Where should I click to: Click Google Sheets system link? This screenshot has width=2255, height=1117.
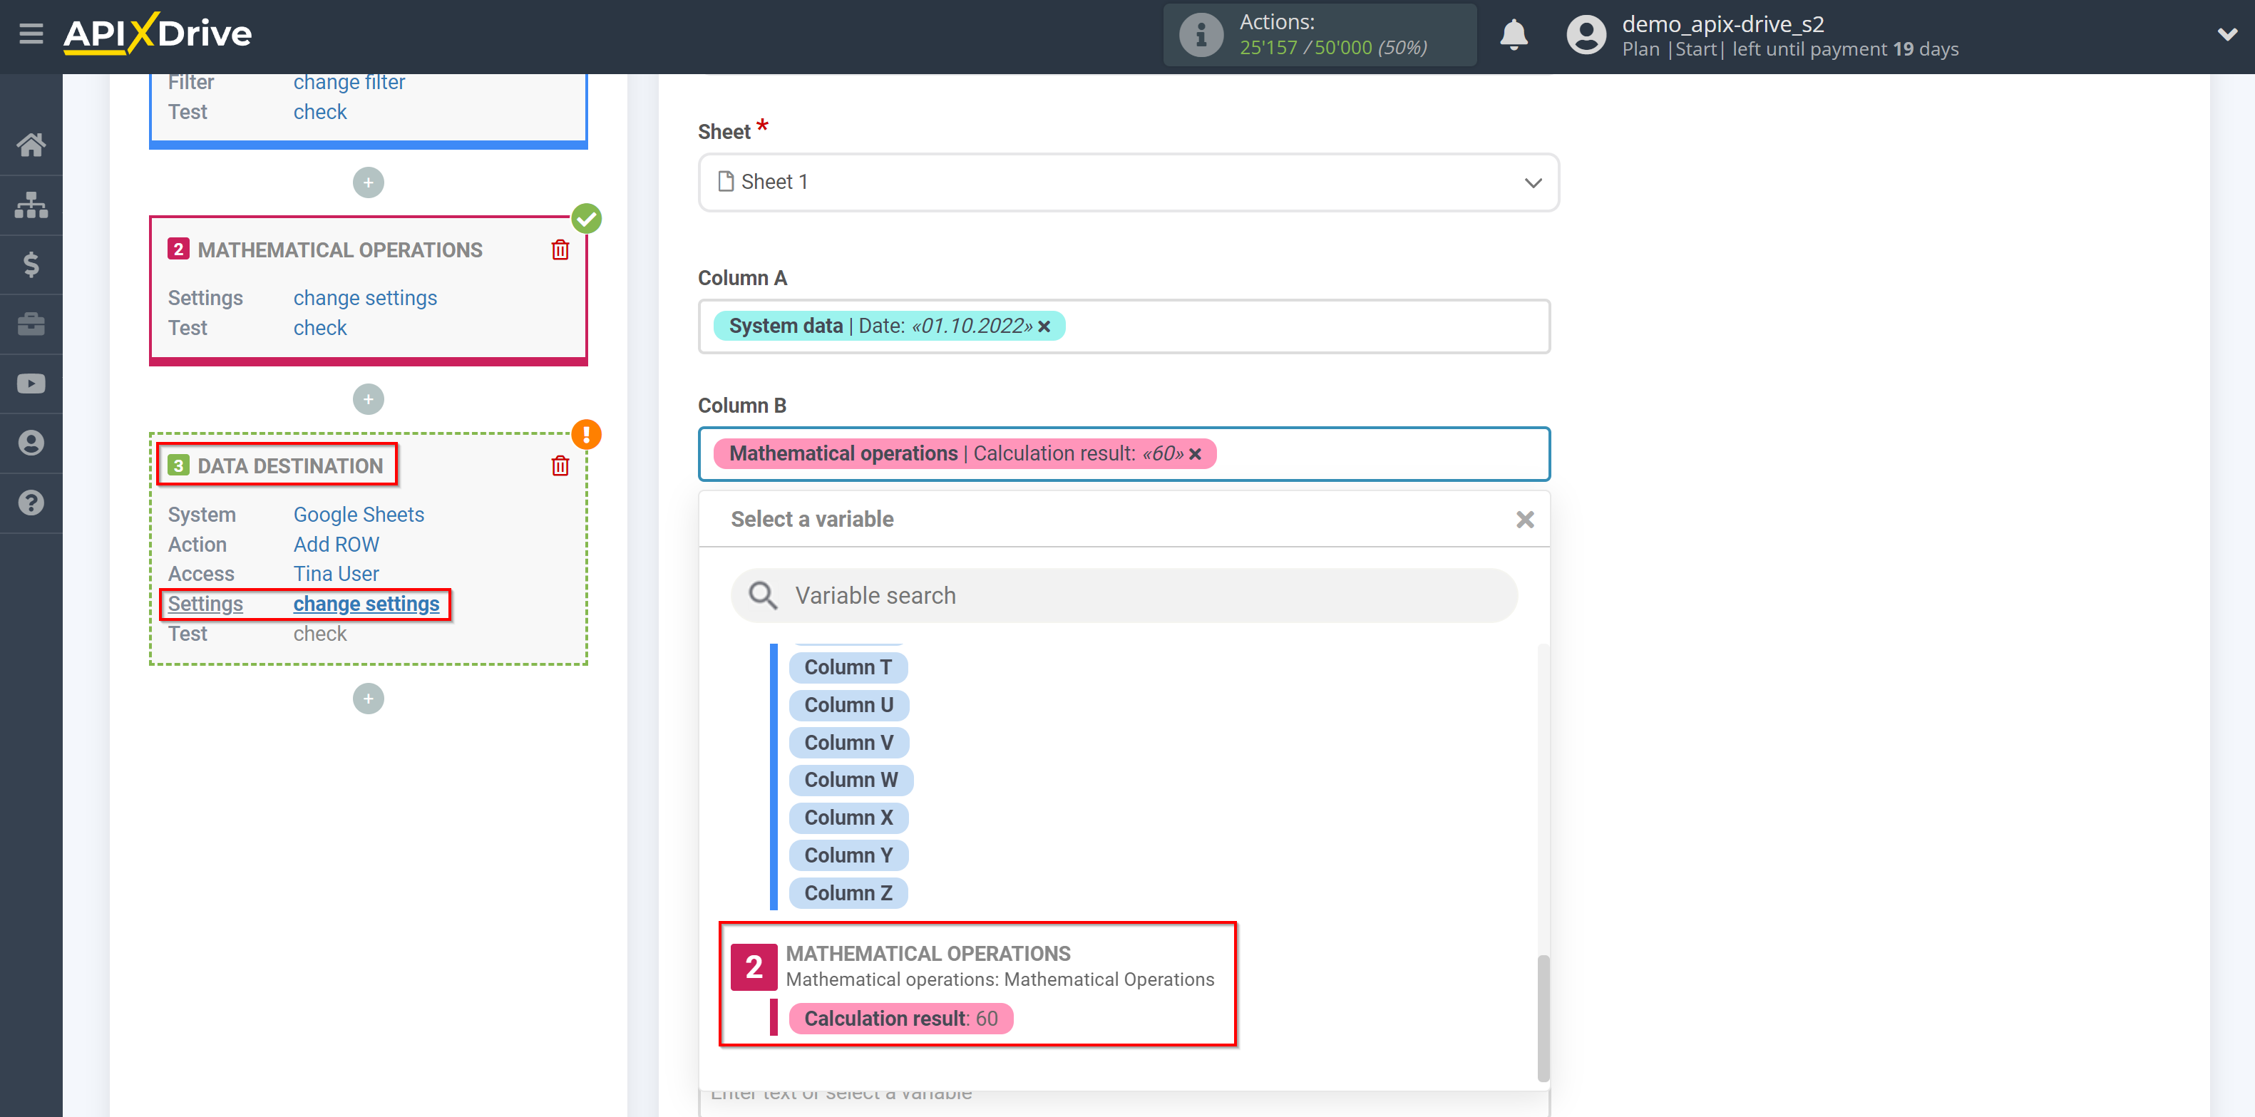pos(358,515)
